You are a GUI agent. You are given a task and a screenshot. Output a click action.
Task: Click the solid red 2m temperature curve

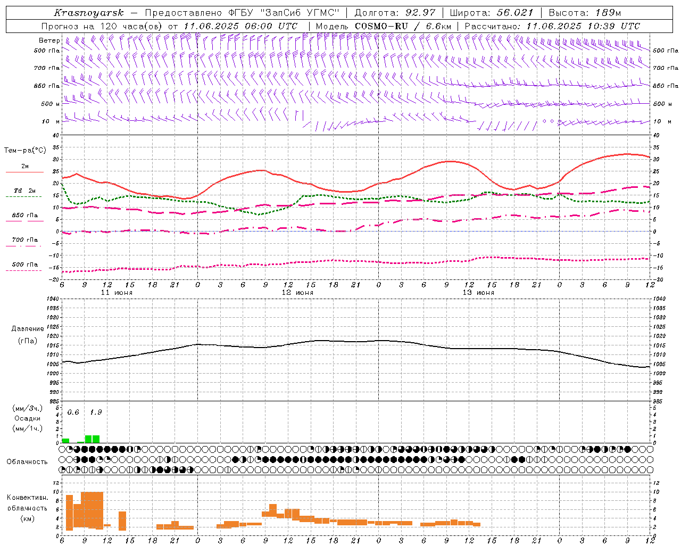coord(356,191)
